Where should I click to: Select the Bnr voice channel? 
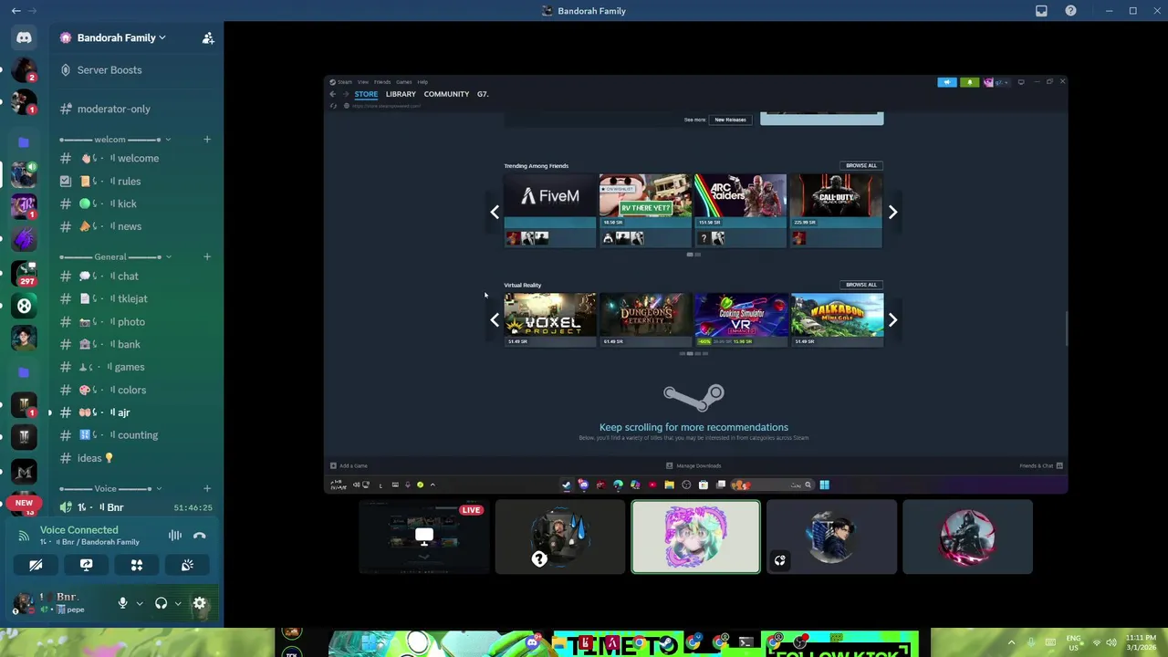[137, 507]
